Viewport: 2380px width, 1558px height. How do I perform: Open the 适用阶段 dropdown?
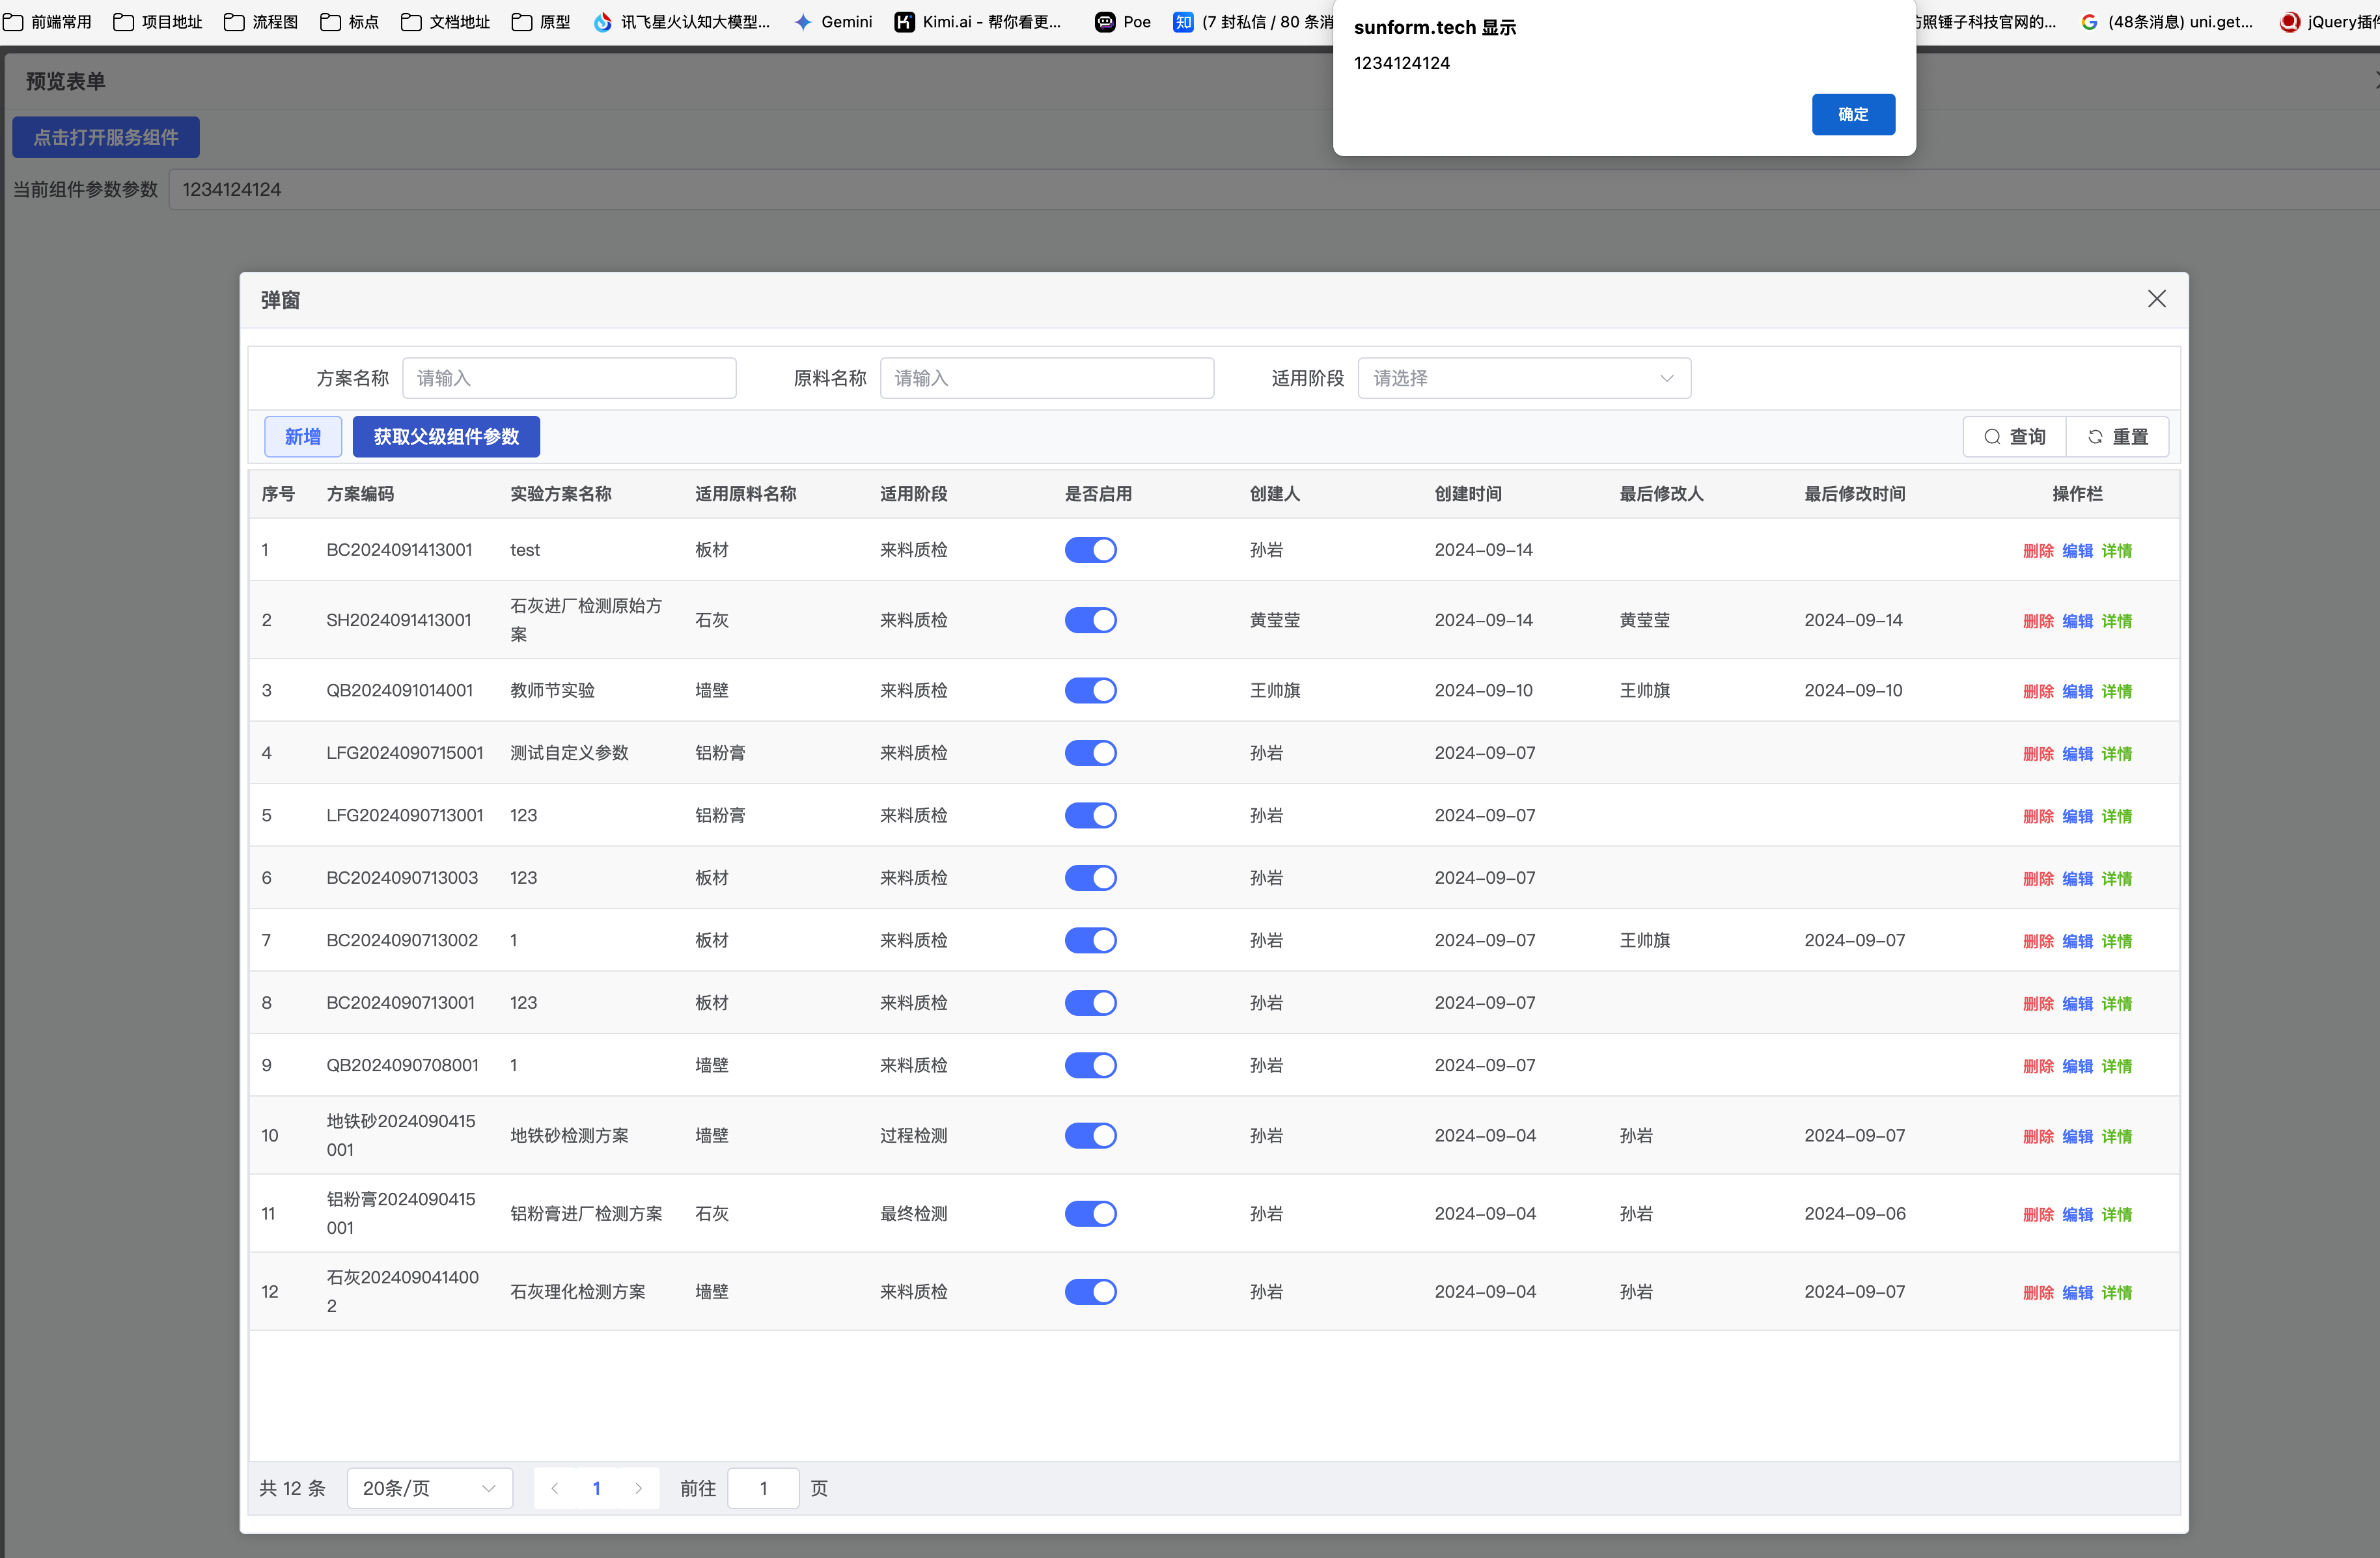(x=1524, y=378)
